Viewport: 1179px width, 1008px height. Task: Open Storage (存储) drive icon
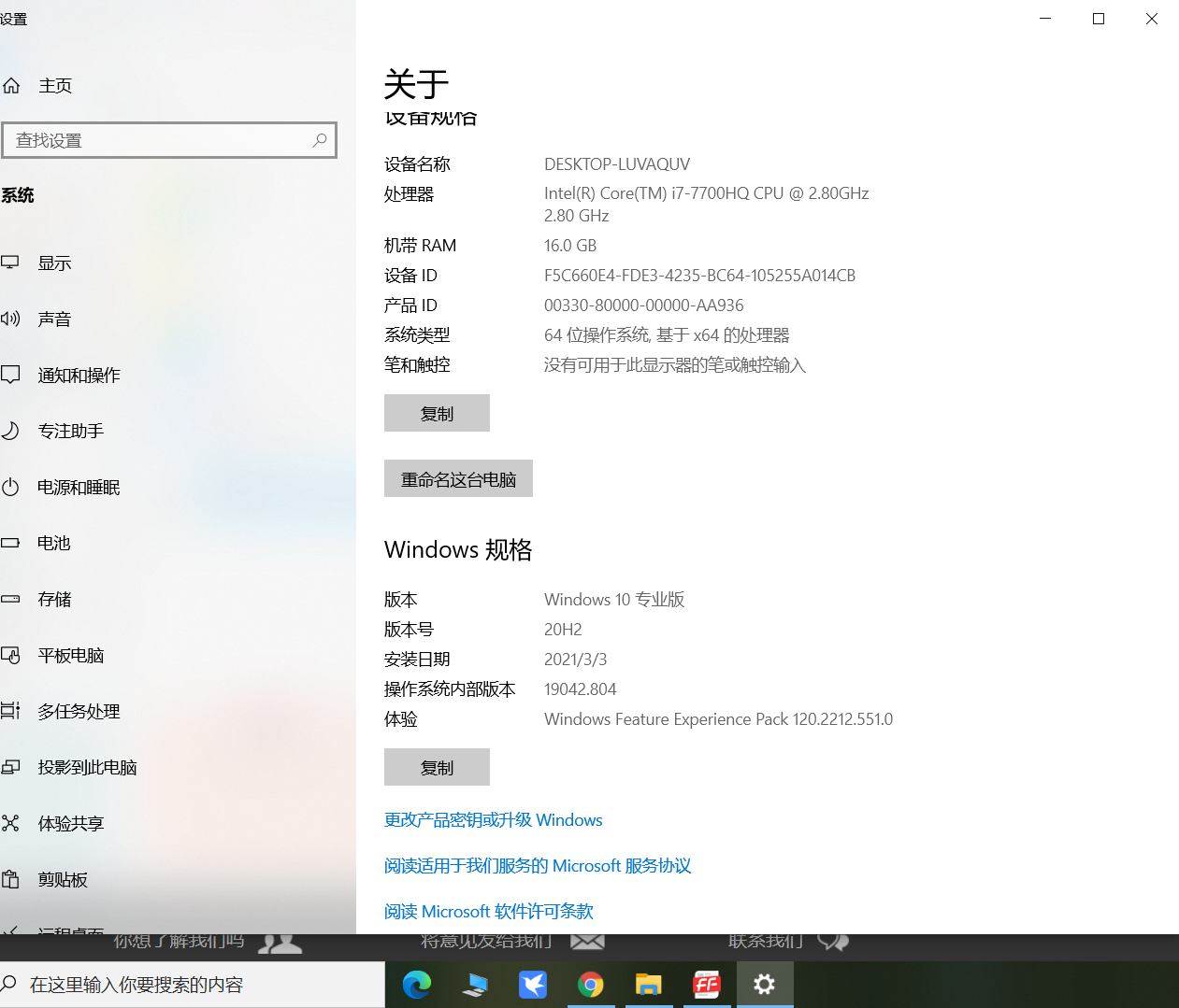[x=10, y=599]
